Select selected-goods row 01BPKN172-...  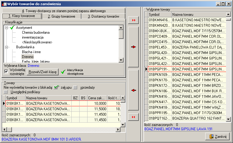[x=185, y=86]
